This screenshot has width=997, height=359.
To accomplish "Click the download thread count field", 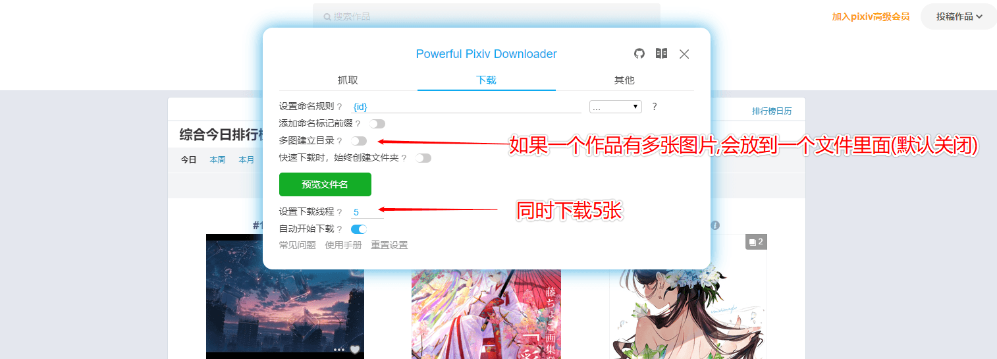I will pyautogui.click(x=367, y=212).
